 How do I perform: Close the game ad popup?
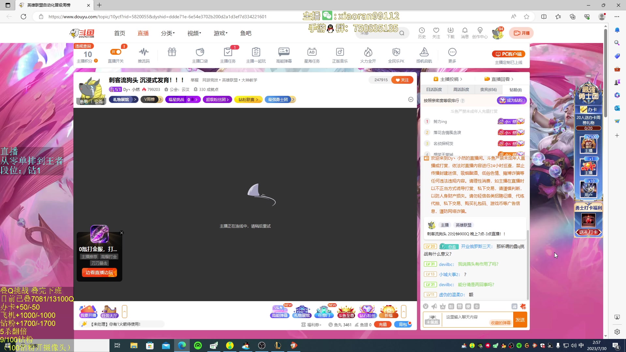122,233
